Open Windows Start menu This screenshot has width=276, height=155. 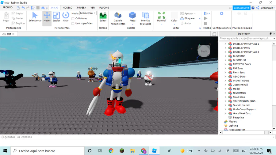pyautogui.click(x=5, y=151)
